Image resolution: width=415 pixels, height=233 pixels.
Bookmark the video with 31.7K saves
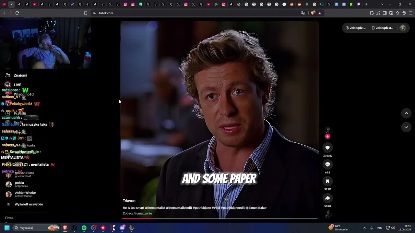pyautogui.click(x=327, y=181)
